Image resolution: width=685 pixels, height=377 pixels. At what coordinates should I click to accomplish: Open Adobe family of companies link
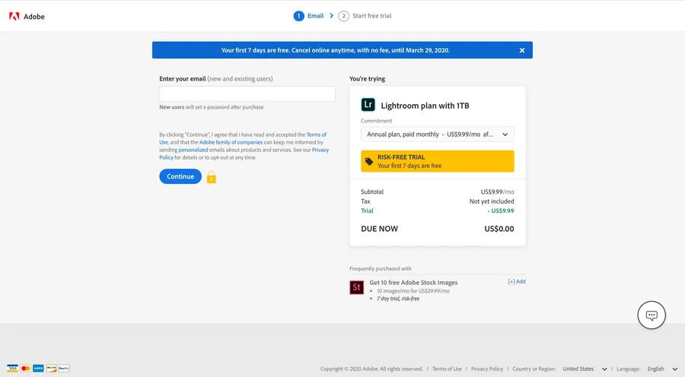231,142
